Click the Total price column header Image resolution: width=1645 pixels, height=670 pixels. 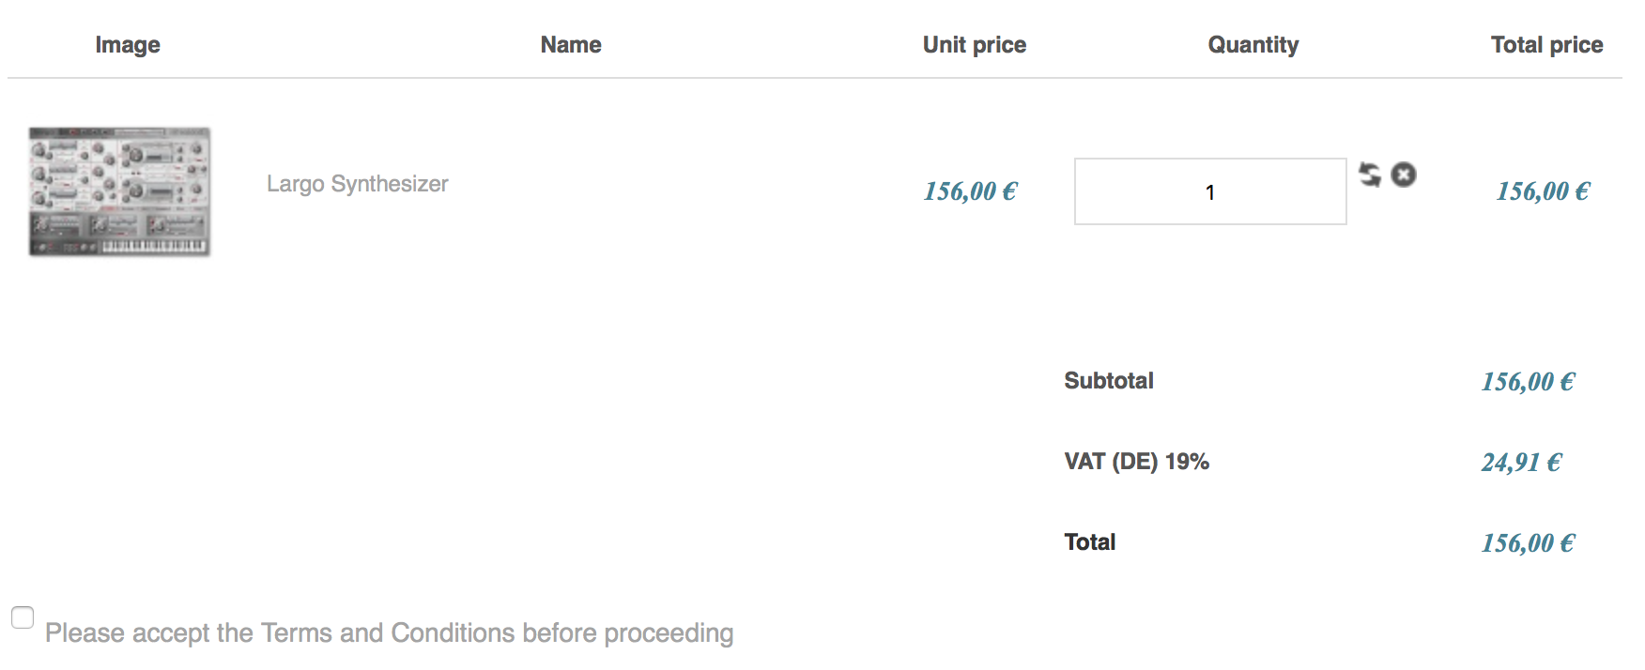click(x=1546, y=45)
